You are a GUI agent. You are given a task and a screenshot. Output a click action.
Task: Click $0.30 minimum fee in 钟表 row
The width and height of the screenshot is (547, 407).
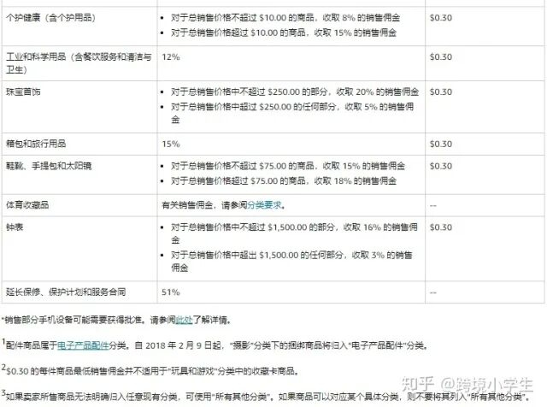click(x=441, y=227)
